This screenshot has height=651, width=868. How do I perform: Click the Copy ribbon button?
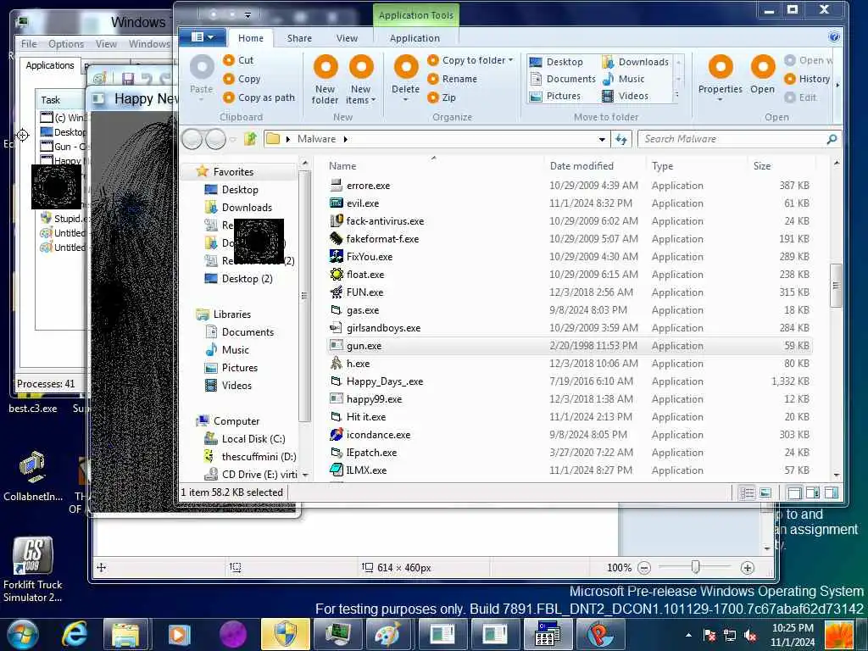pos(242,79)
